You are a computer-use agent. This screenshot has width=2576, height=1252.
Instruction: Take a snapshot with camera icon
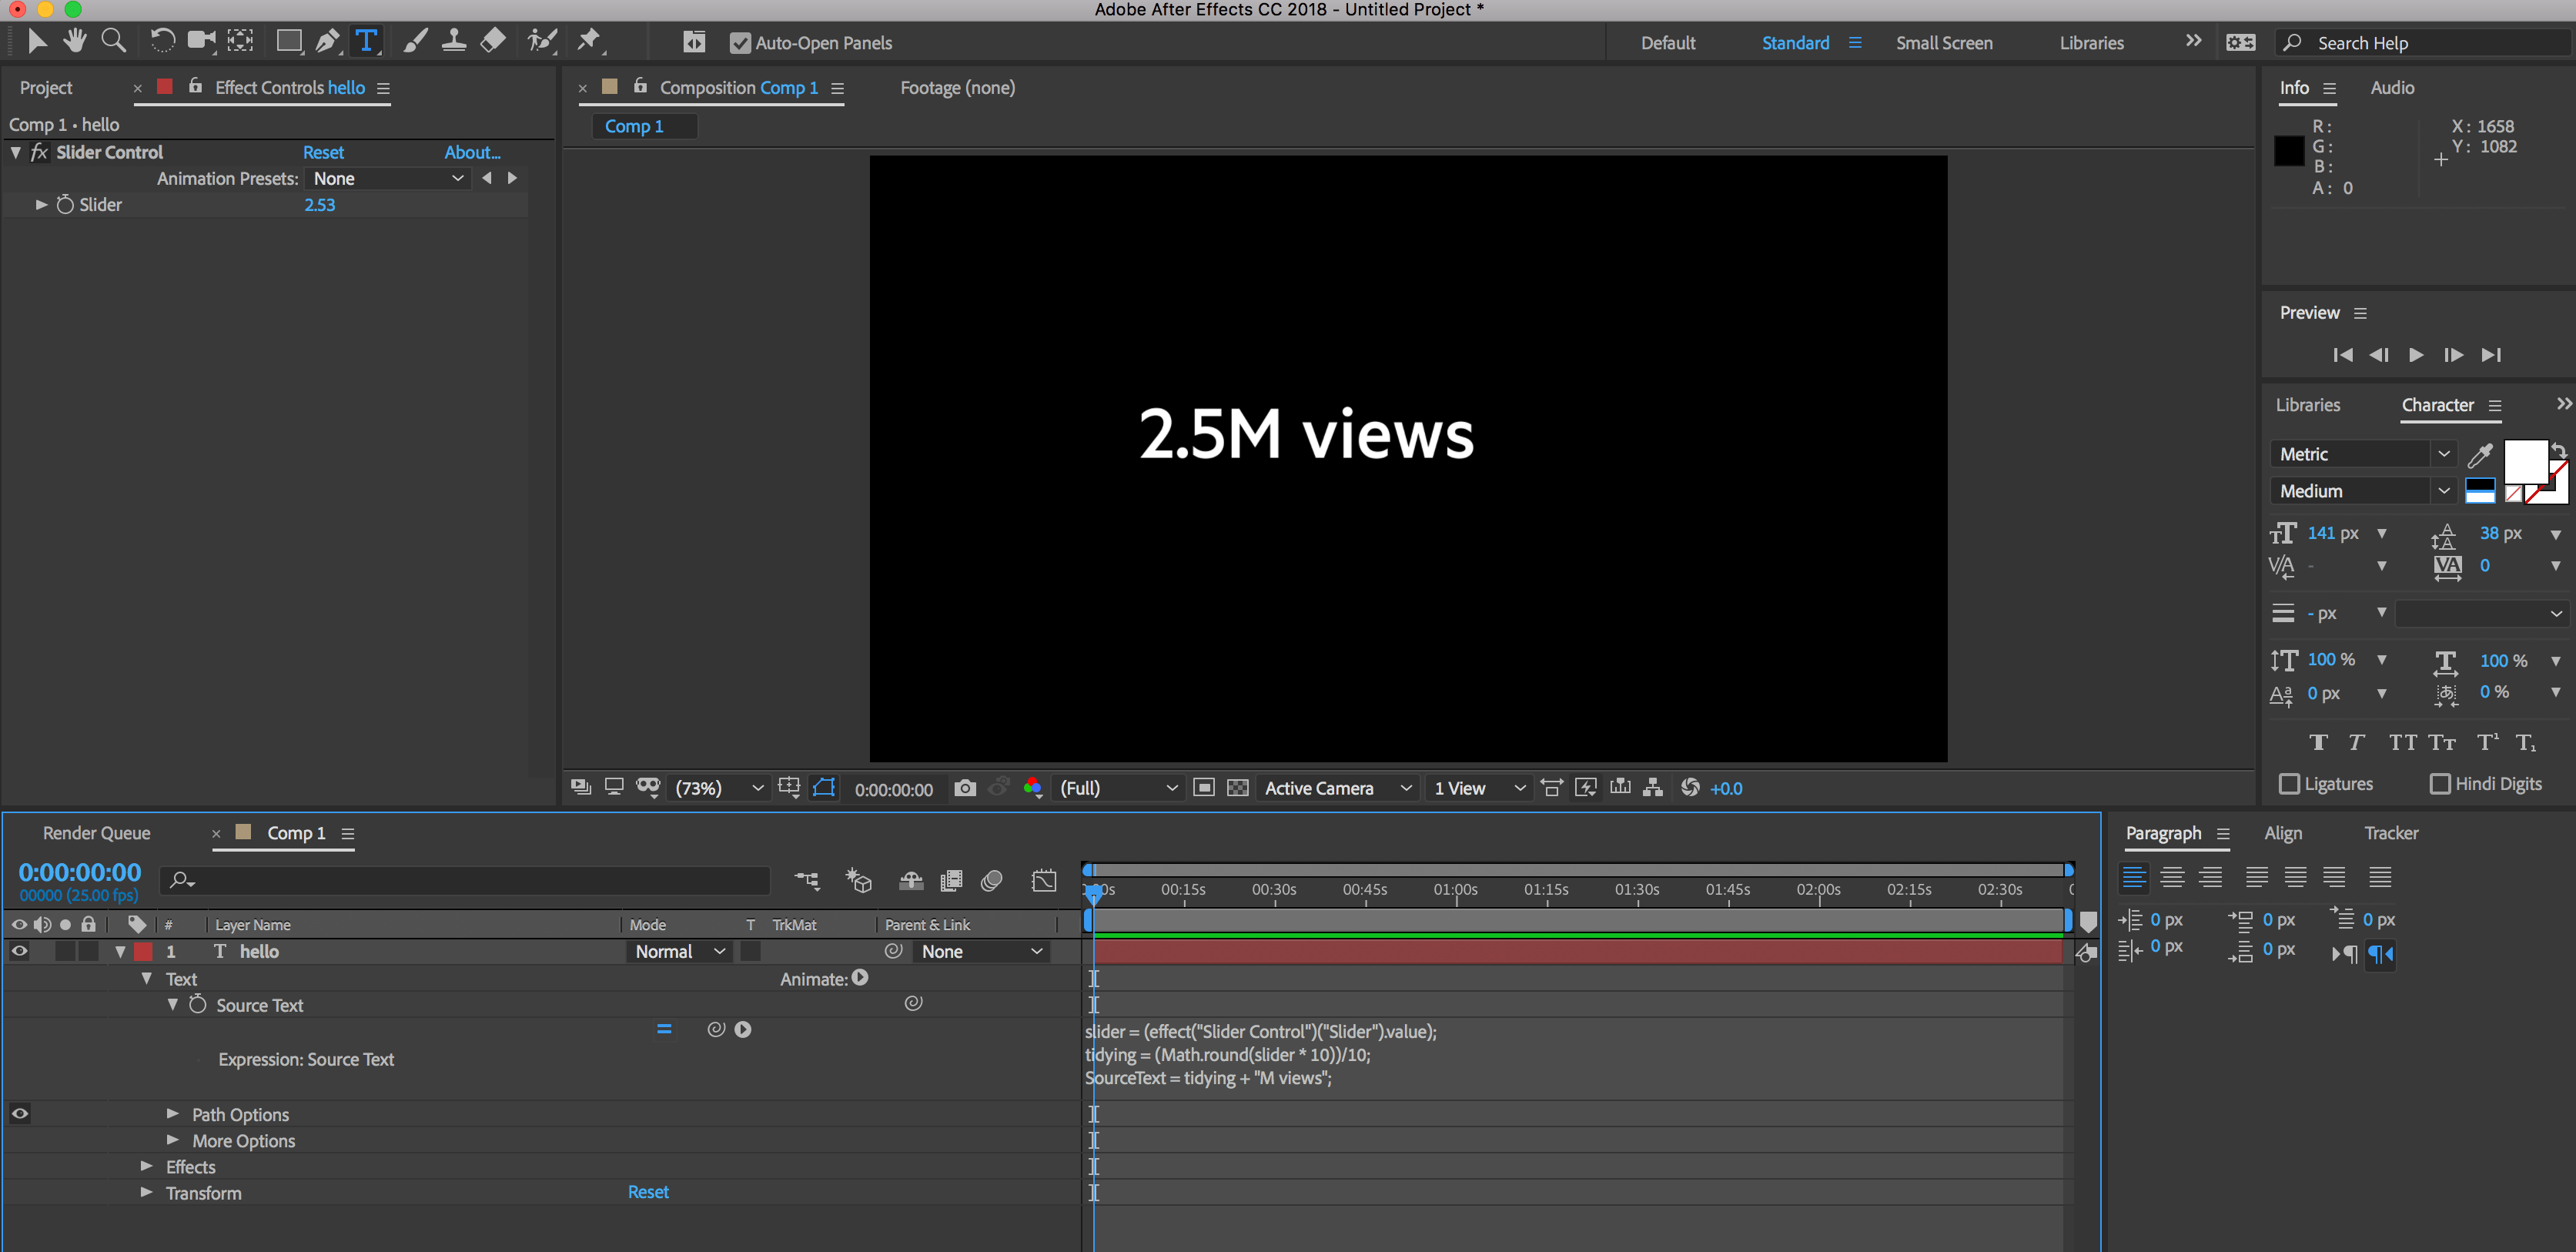[x=964, y=788]
